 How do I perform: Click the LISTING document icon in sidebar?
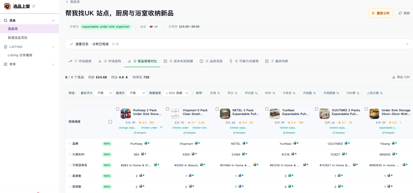[x=5, y=47]
